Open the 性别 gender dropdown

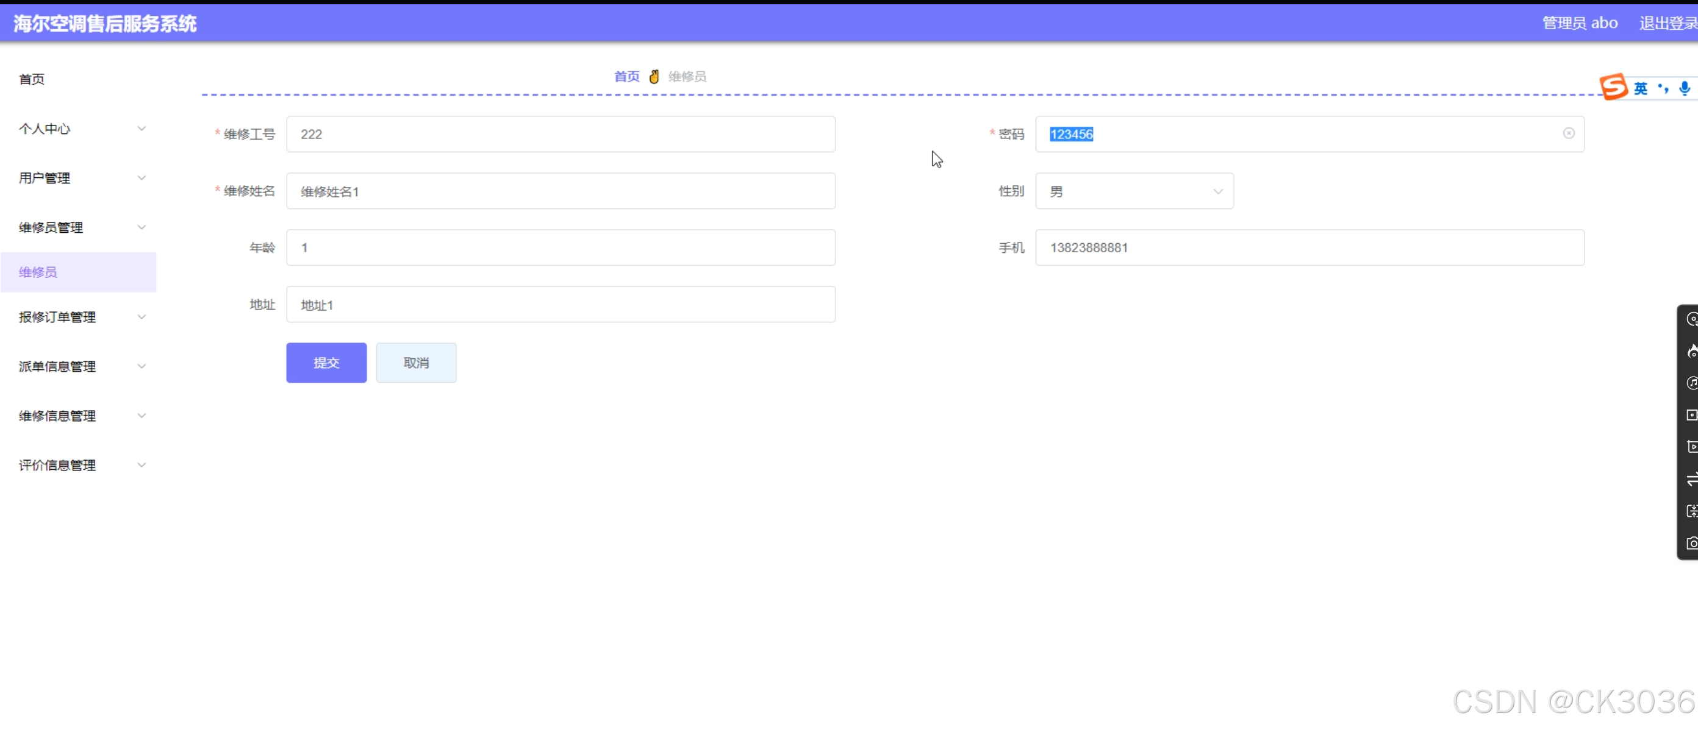click(x=1134, y=191)
